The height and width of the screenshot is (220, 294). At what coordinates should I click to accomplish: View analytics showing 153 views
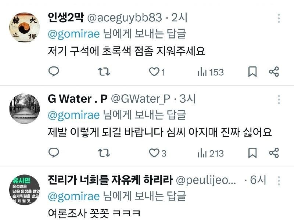(211, 72)
